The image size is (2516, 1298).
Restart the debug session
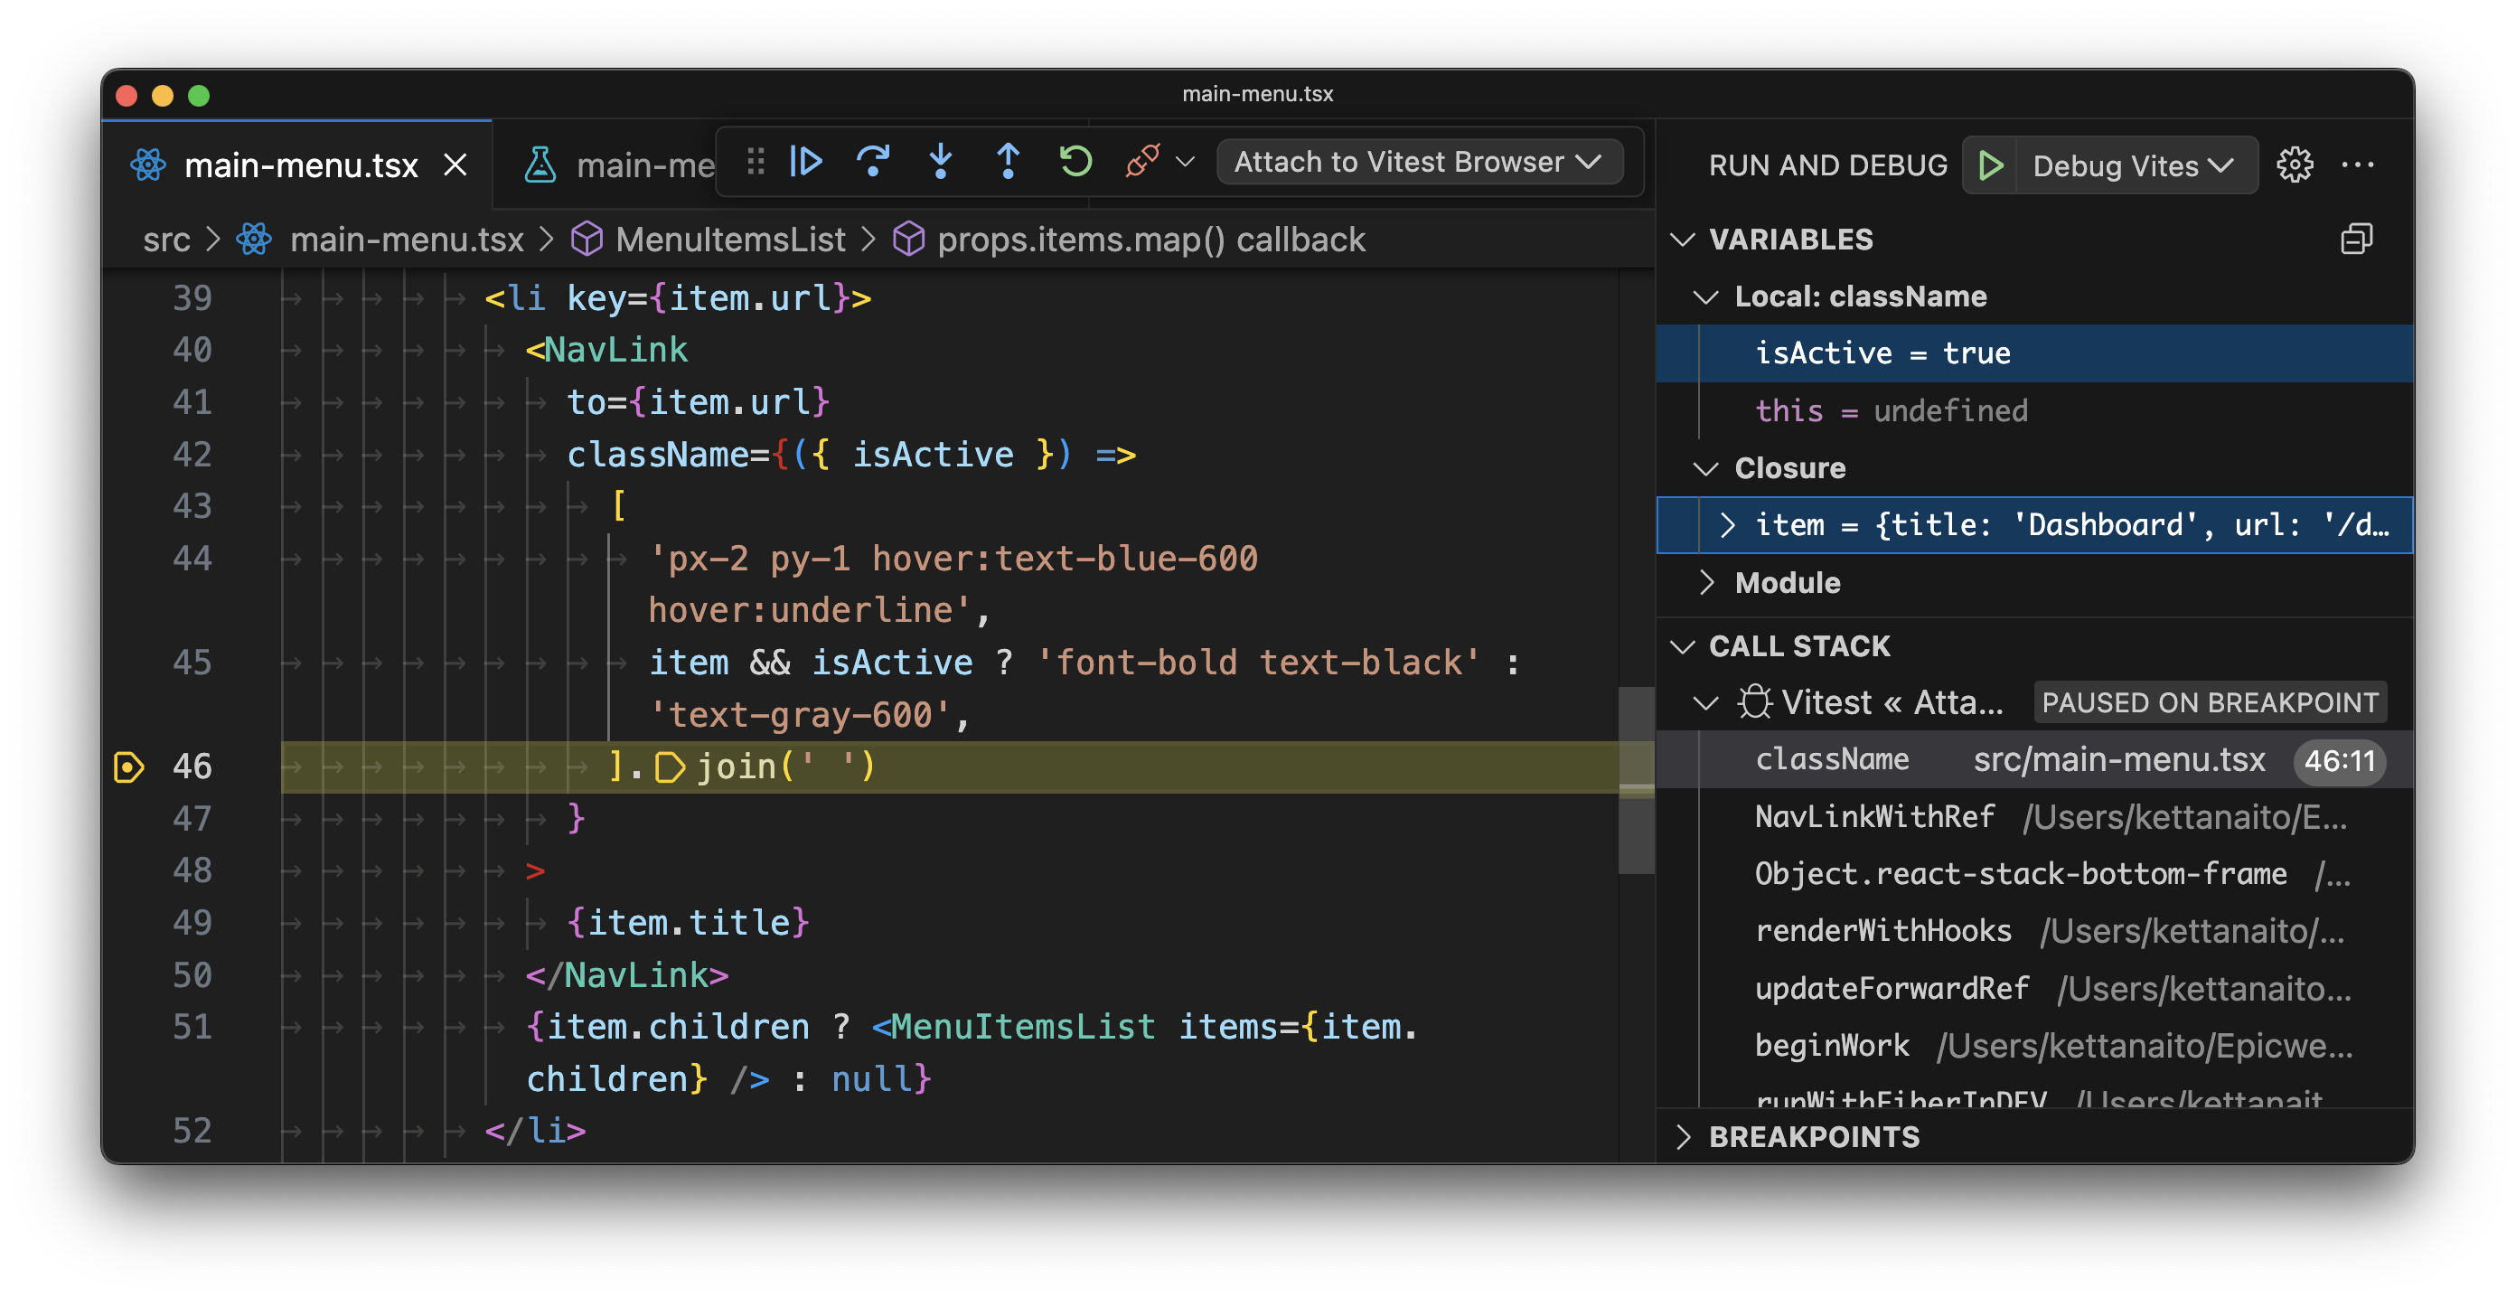click(x=1075, y=161)
